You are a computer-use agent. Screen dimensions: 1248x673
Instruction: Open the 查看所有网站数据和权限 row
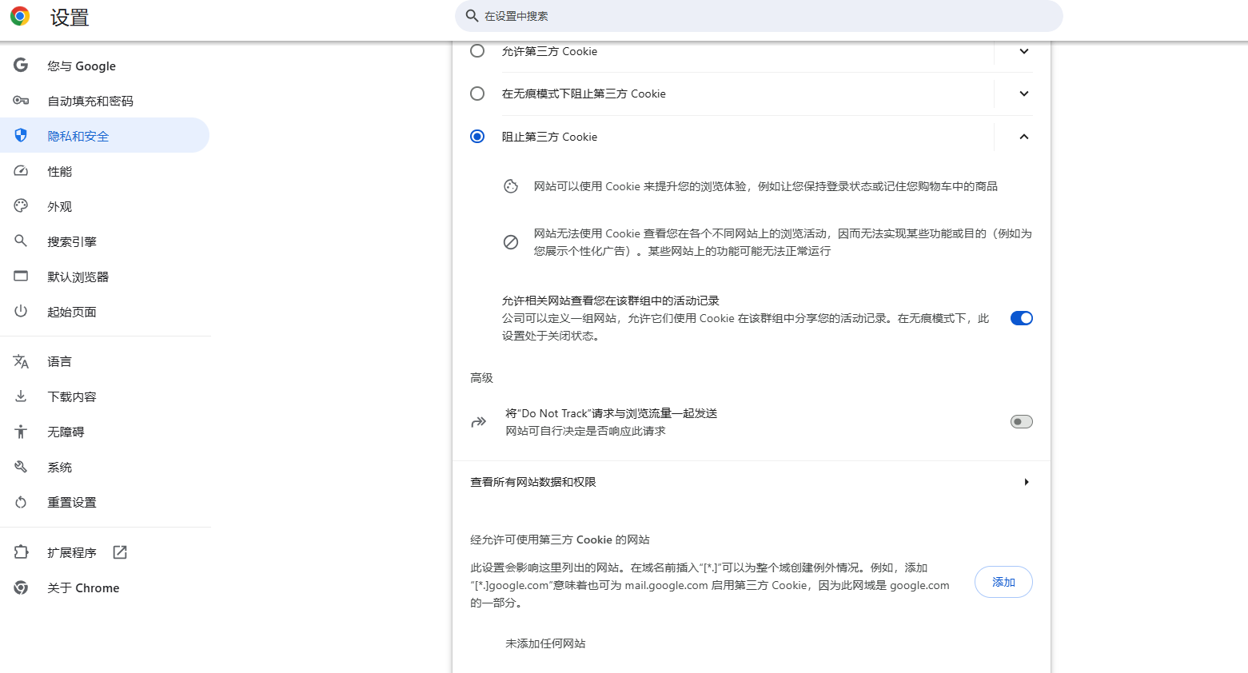pos(751,482)
